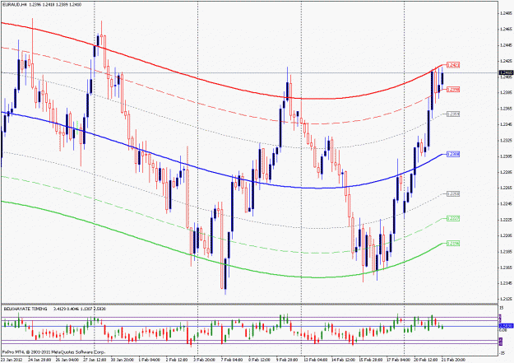Image resolution: width=514 pixels, height=363 pixels.
Task: Select the 1.2145 price axis label
Action: coord(507,283)
